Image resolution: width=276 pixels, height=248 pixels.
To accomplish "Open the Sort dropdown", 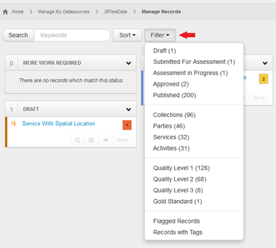I will (127, 35).
